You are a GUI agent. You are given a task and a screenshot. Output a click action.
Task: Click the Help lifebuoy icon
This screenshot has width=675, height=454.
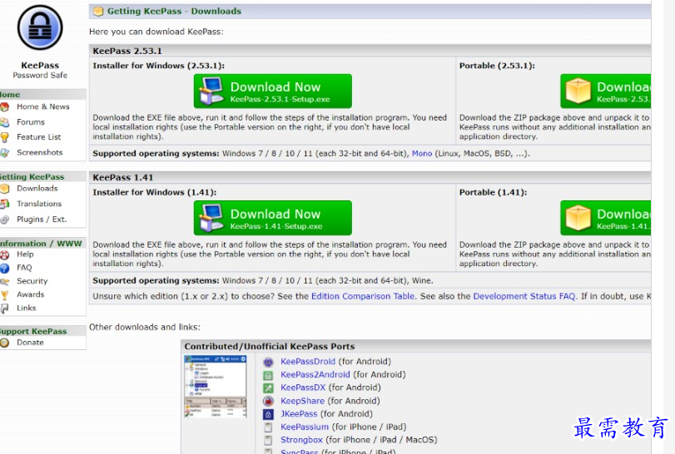tap(5, 254)
